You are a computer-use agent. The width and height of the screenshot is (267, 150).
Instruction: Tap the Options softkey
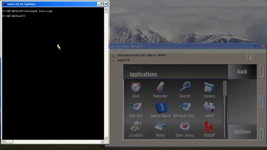242,132
